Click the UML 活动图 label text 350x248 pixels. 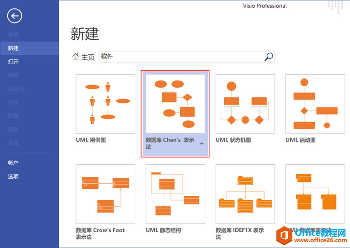click(300, 140)
